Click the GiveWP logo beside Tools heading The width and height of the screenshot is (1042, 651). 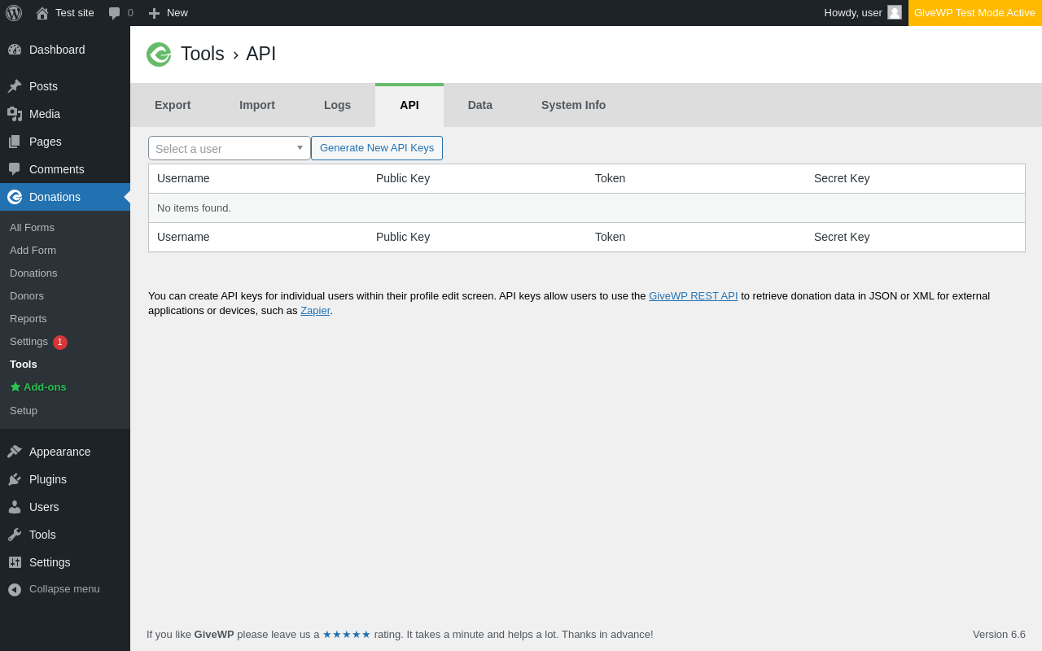pos(159,55)
